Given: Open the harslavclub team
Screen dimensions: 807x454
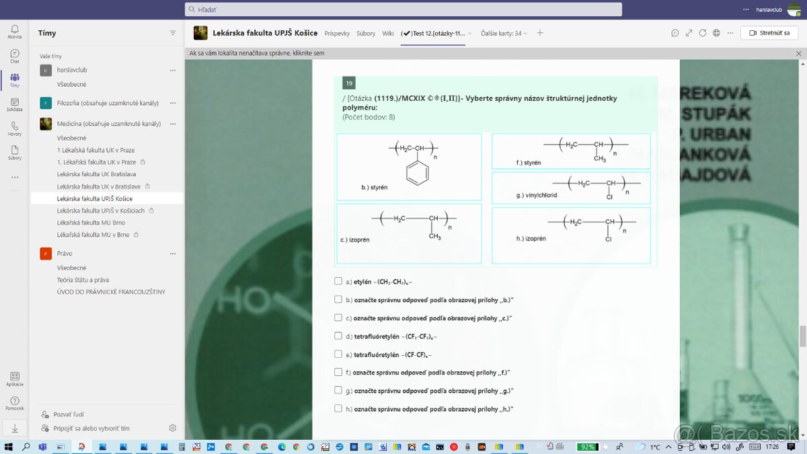Looking at the screenshot, I should (x=72, y=70).
